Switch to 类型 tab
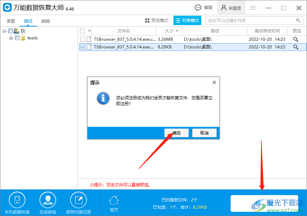This screenshot has height=216, width=307. pyautogui.click(x=11, y=21)
